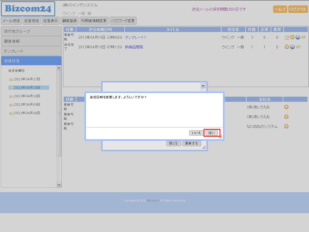Click the Bizcom24 logo
Image resolution: width=309 pixels, height=232 pixels.
click(x=28, y=9)
